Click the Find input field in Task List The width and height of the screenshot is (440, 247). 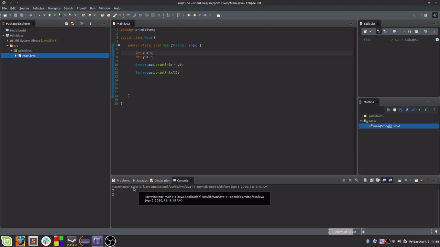coord(376,40)
